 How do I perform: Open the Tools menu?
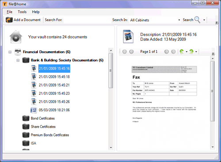coord(22,12)
